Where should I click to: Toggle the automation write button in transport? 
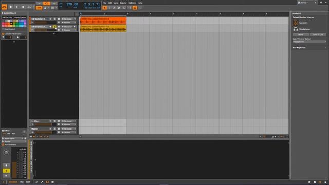(29, 7)
